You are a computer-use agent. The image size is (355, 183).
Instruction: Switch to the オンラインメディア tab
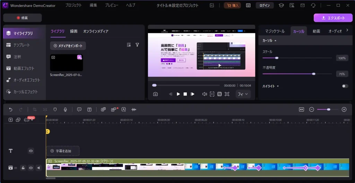(96, 31)
